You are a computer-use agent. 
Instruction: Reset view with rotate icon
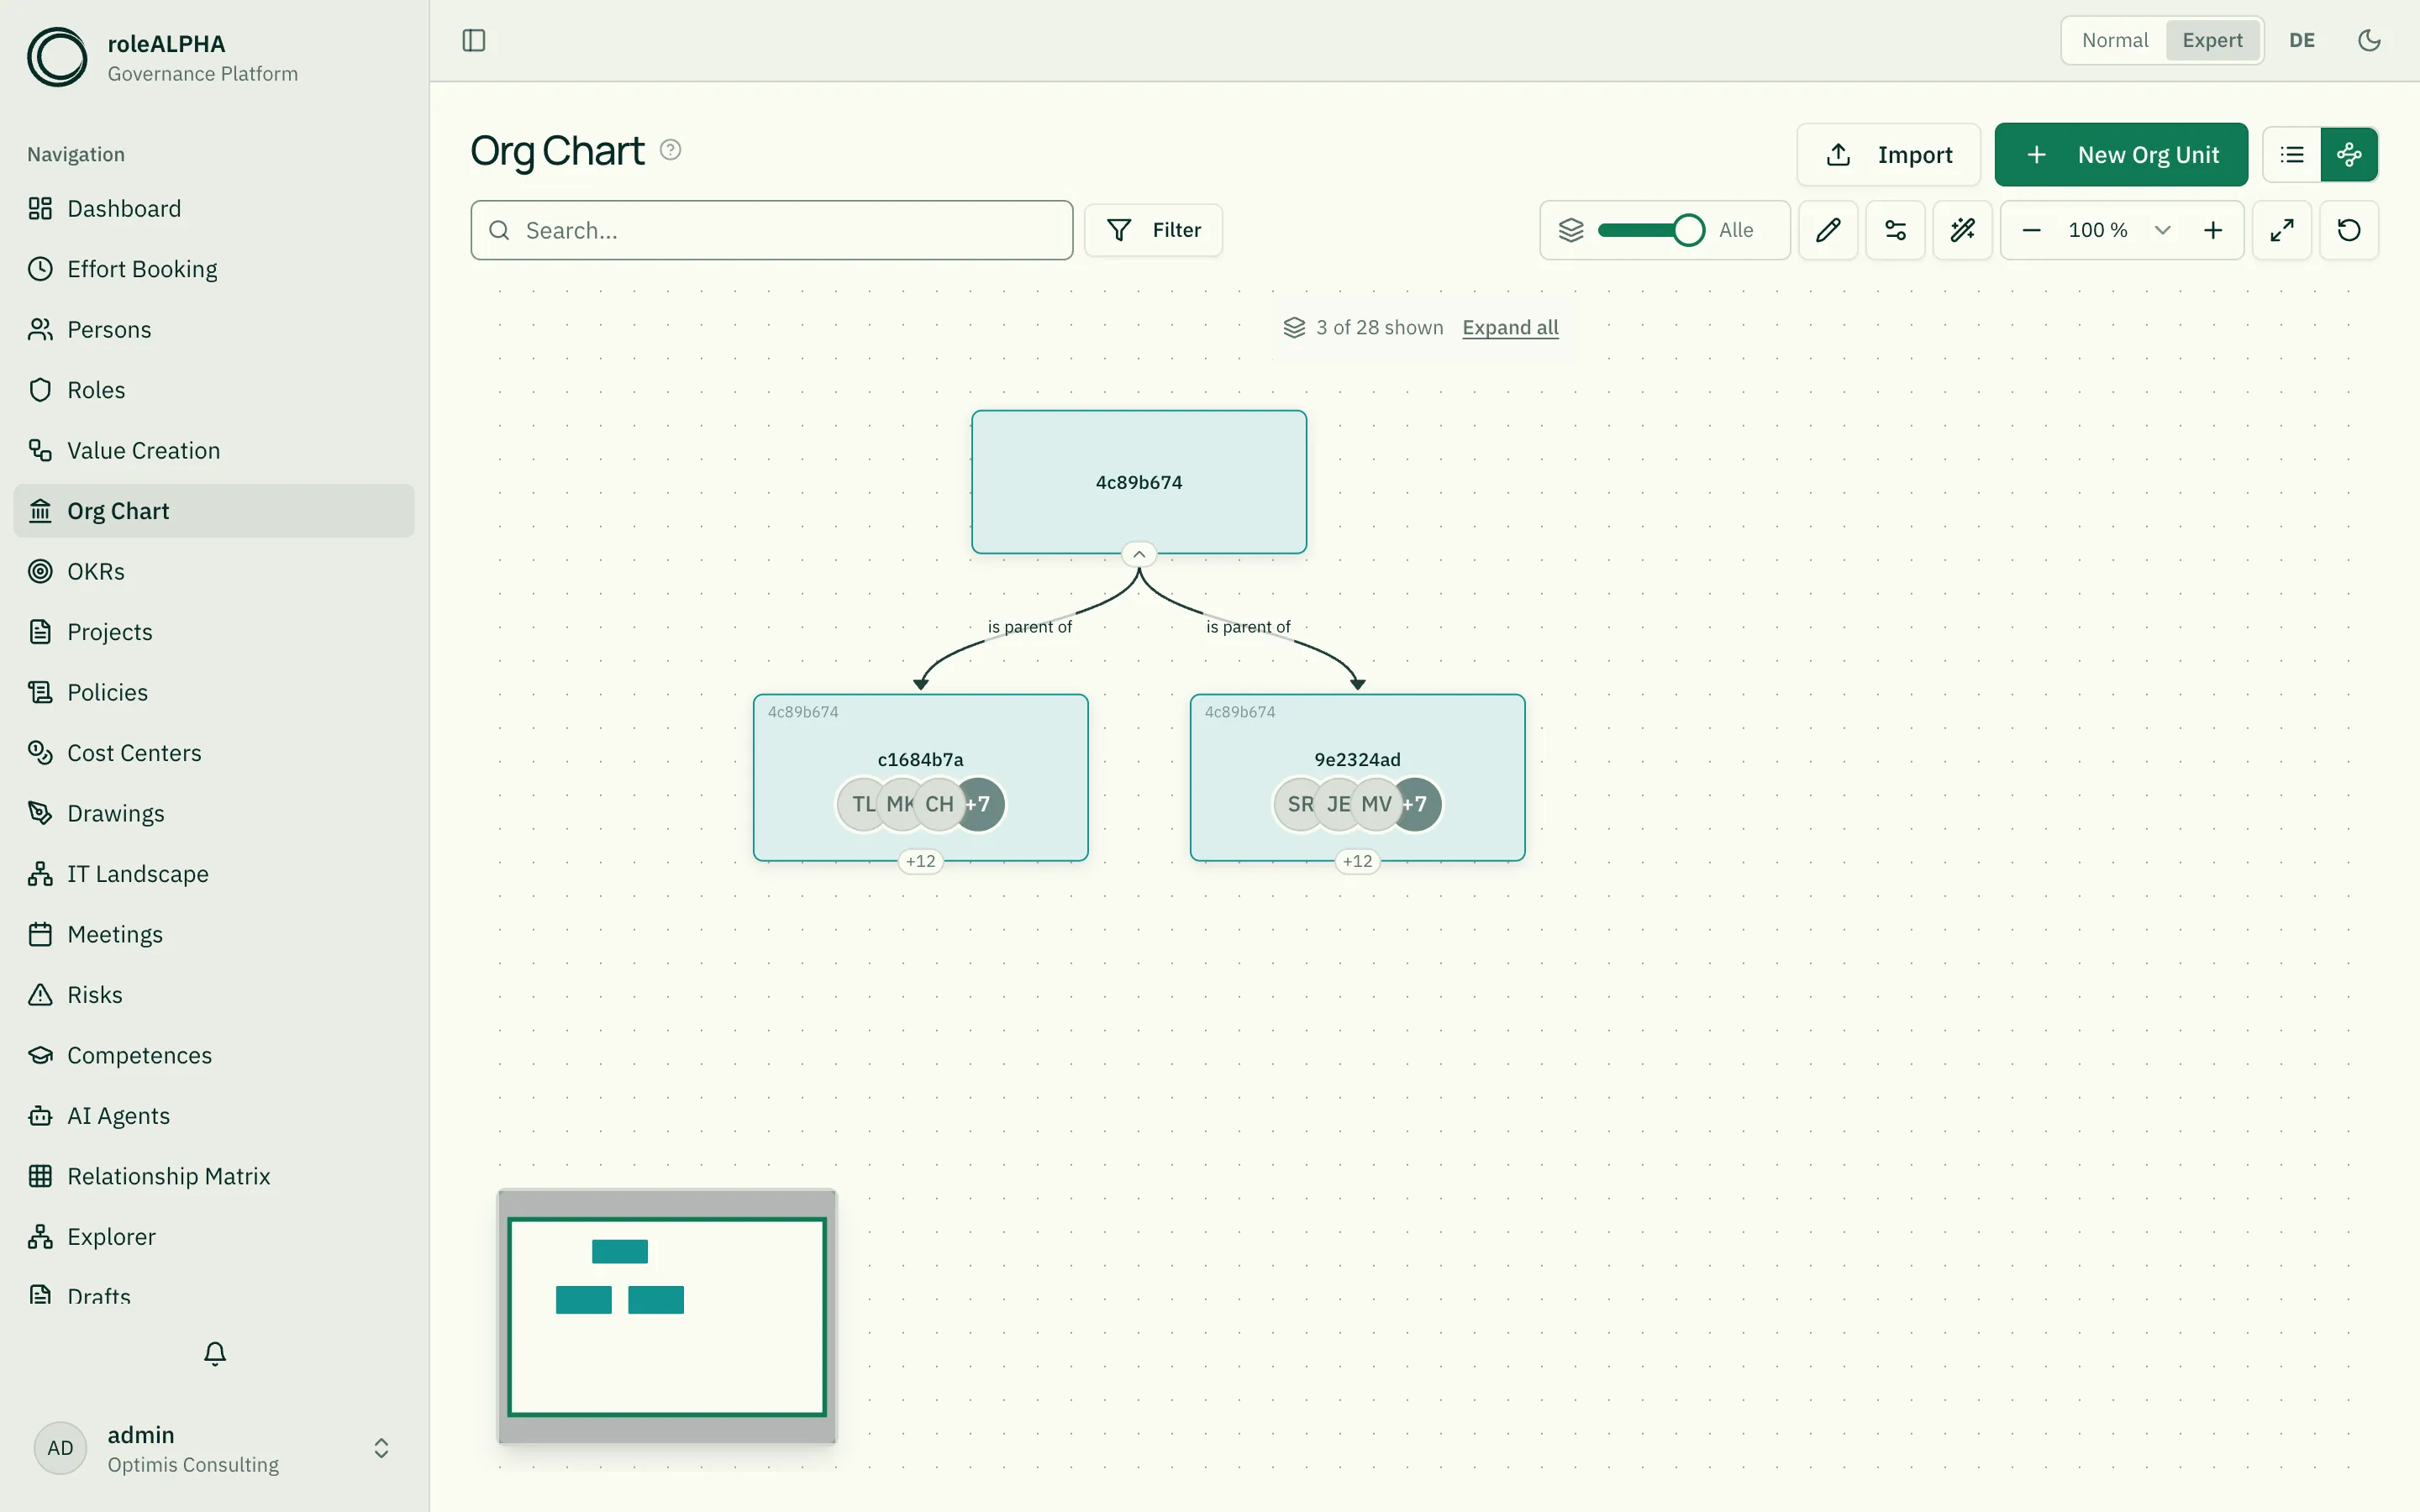coord(2349,230)
